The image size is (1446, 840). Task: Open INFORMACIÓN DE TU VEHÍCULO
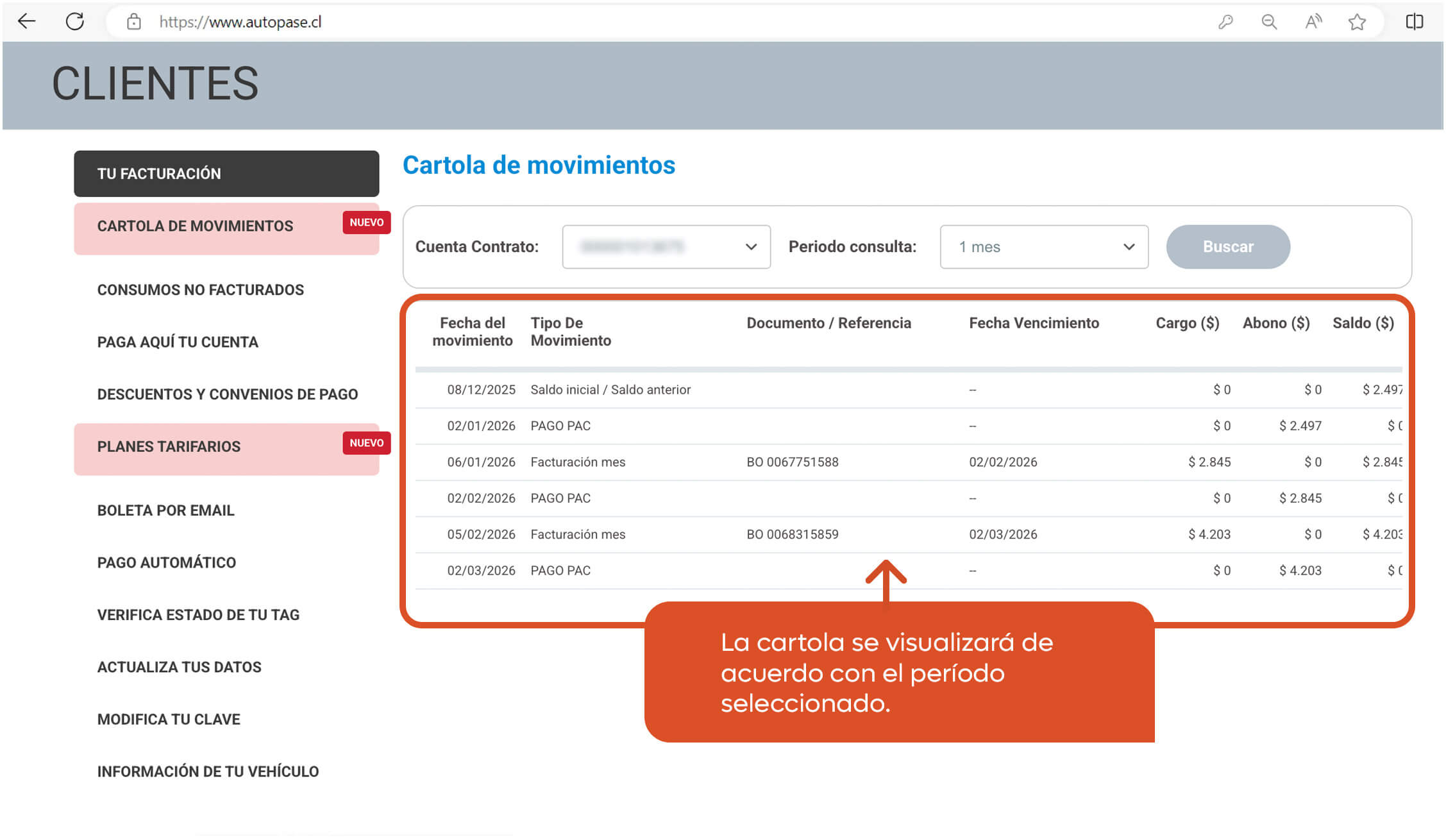point(208,772)
